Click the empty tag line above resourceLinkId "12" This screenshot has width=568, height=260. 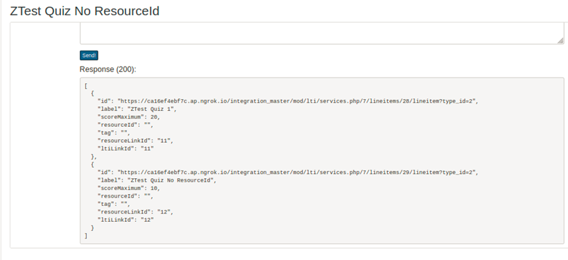coord(113,204)
